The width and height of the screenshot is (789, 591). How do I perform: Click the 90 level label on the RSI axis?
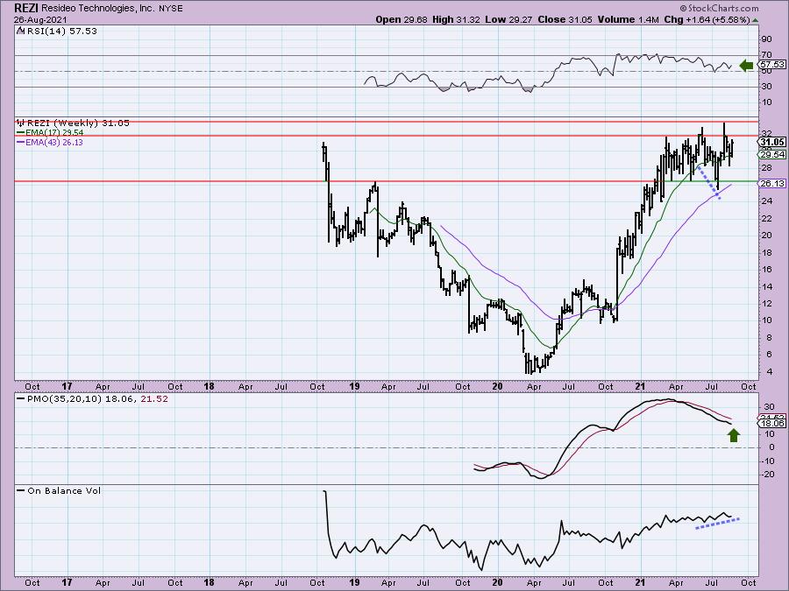tap(767, 39)
